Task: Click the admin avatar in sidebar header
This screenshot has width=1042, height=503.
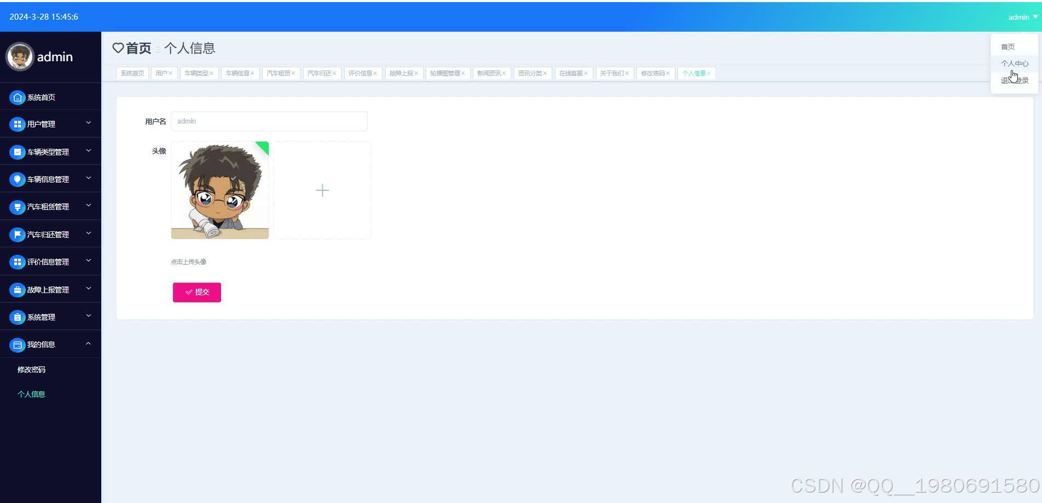Action: 20,57
